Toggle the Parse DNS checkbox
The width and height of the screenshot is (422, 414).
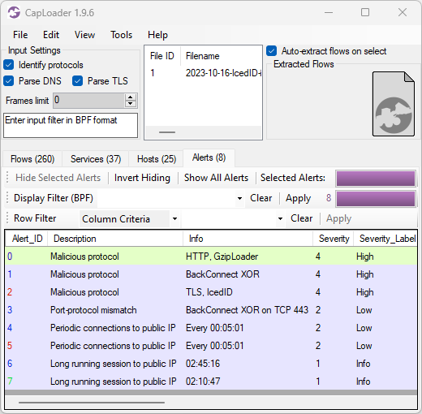point(9,81)
